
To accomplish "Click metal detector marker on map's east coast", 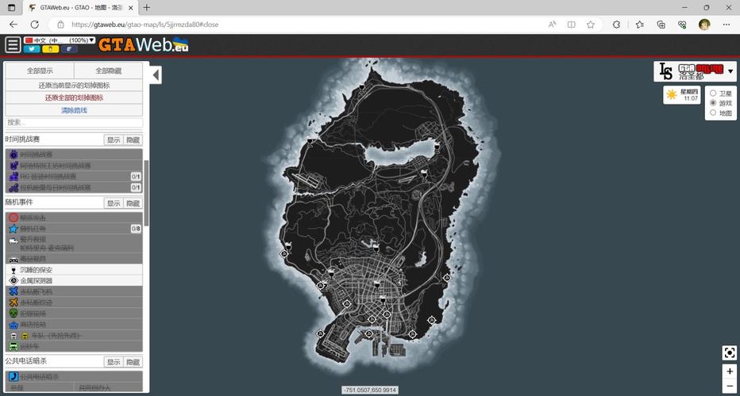I will click(x=446, y=278).
